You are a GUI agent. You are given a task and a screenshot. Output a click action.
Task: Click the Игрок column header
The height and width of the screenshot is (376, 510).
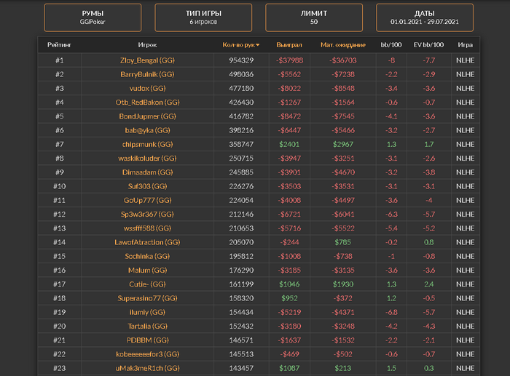(147, 45)
